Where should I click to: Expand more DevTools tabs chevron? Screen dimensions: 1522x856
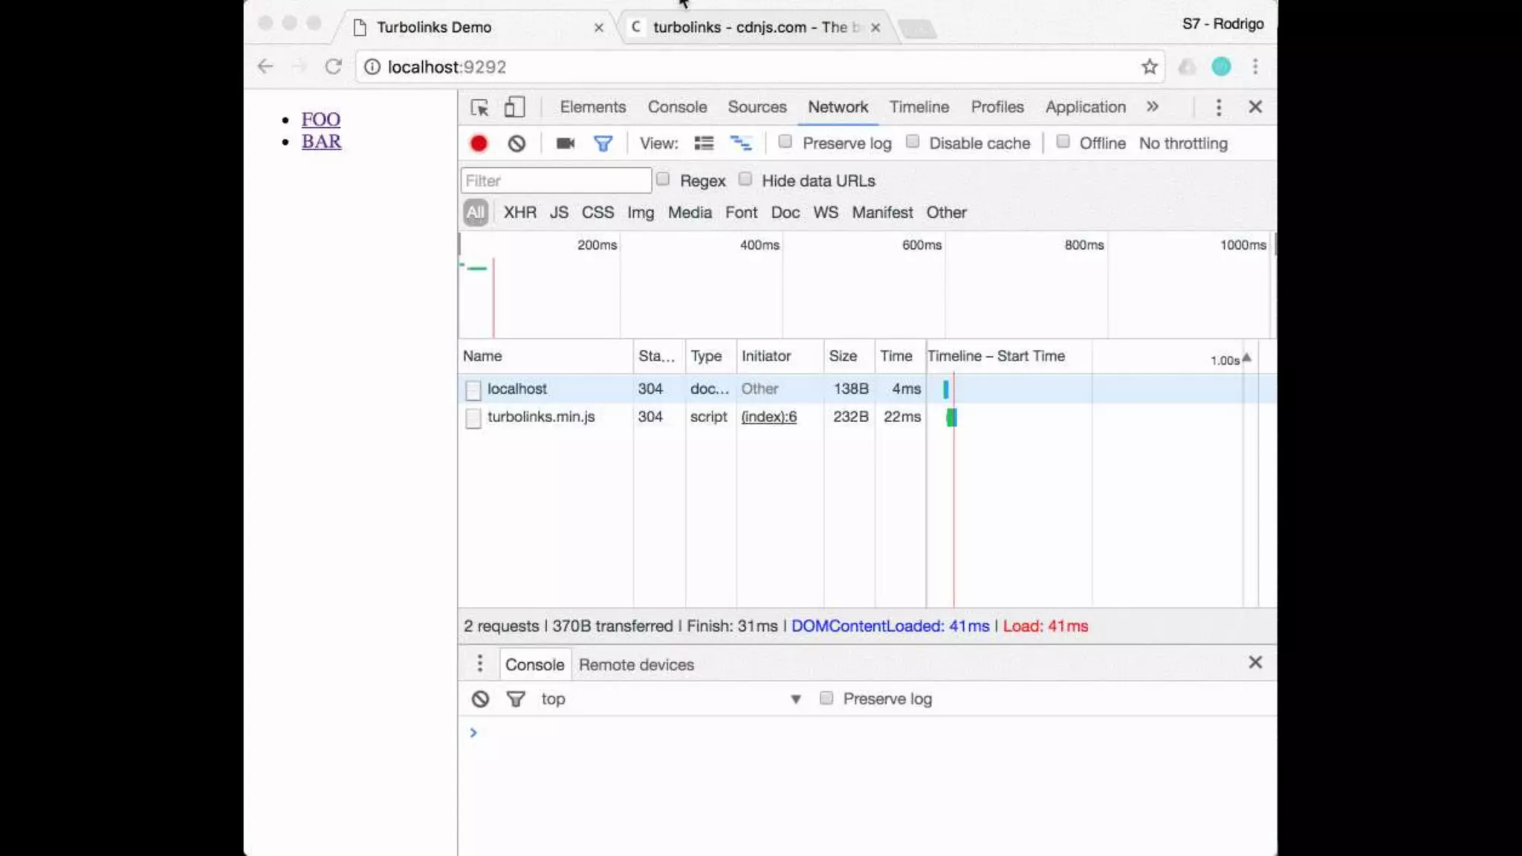point(1152,107)
